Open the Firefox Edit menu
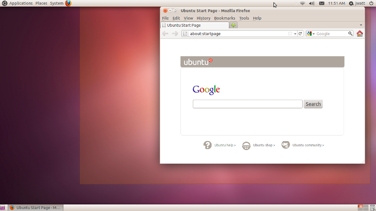The height and width of the screenshot is (211, 376). pyautogui.click(x=176, y=18)
